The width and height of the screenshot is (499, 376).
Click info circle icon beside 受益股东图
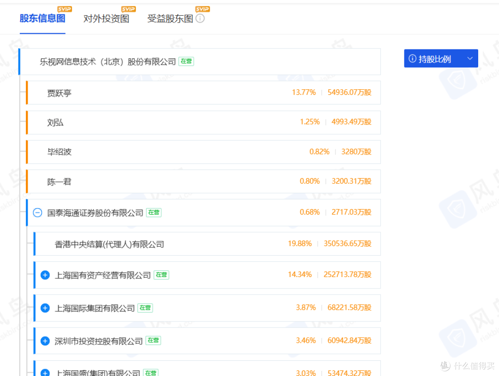pos(200,19)
